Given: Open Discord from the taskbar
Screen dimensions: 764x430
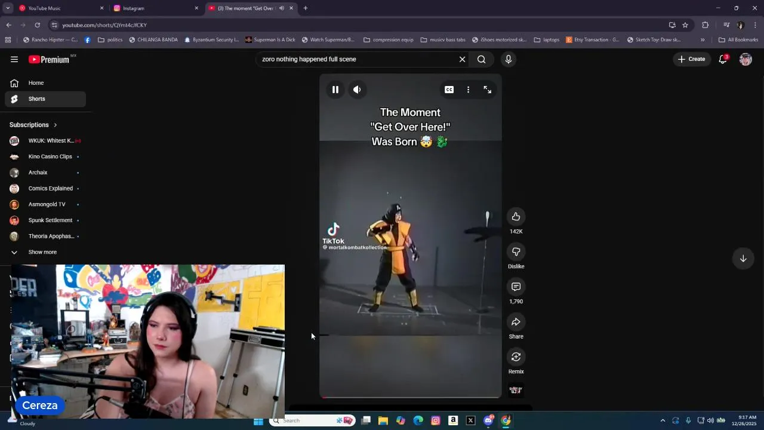Looking at the screenshot, I should click(x=488, y=420).
